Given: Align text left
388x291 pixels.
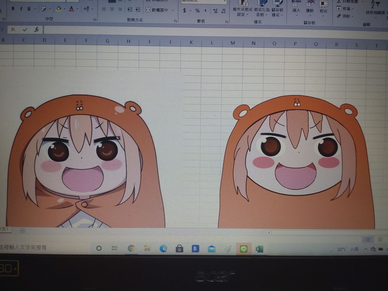Looking at the screenshot, I should point(104,9).
